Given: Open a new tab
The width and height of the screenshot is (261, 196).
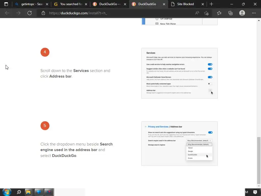Looking at the screenshot, I should tap(211, 4).
